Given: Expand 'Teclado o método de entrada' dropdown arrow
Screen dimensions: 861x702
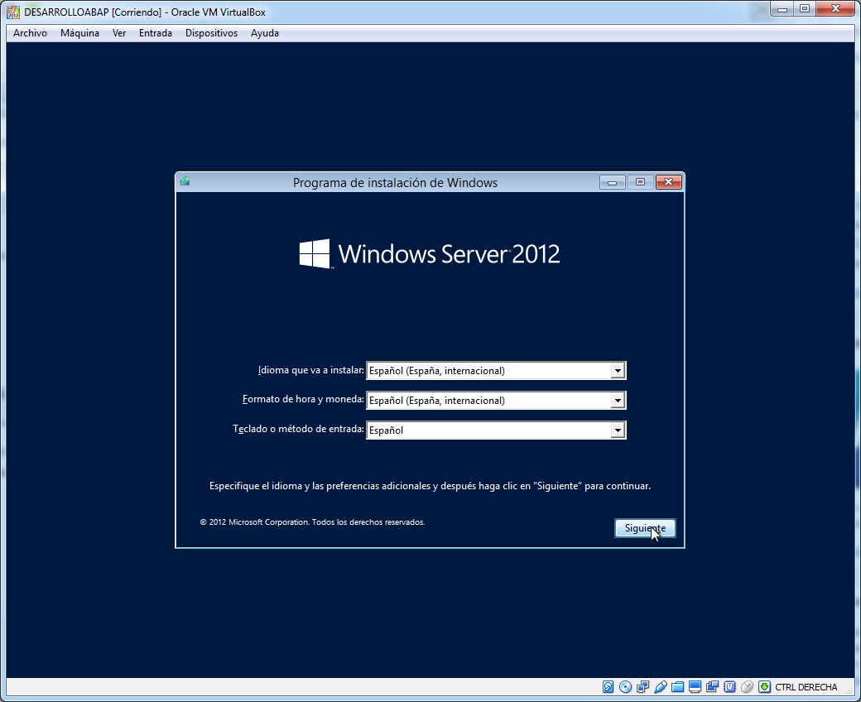Looking at the screenshot, I should [618, 430].
